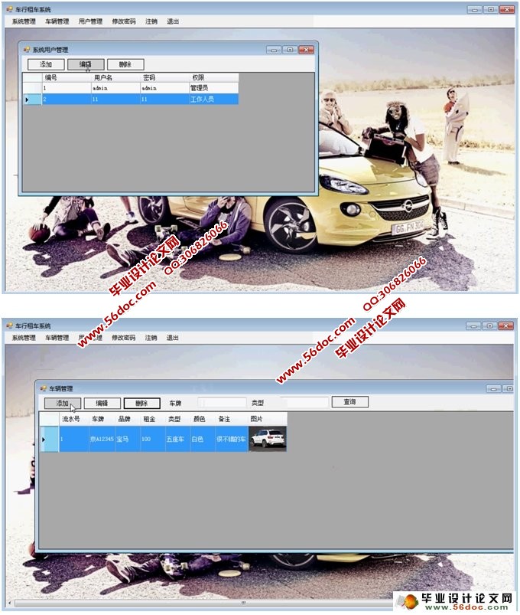Close the 系统用户管理 window

click(307, 50)
